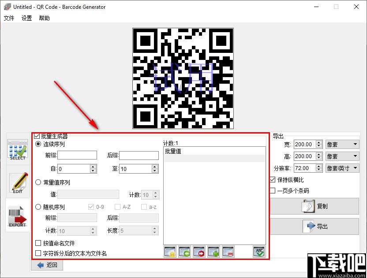367x278 pixels.
Task: Click the red right-arrow export list icon
Action: pyautogui.click(x=199, y=252)
